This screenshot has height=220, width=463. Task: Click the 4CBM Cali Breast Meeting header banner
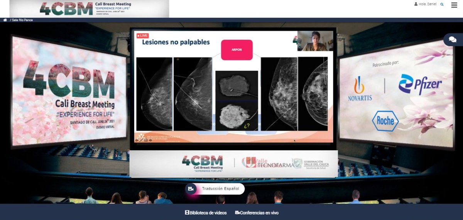(x=89, y=8)
